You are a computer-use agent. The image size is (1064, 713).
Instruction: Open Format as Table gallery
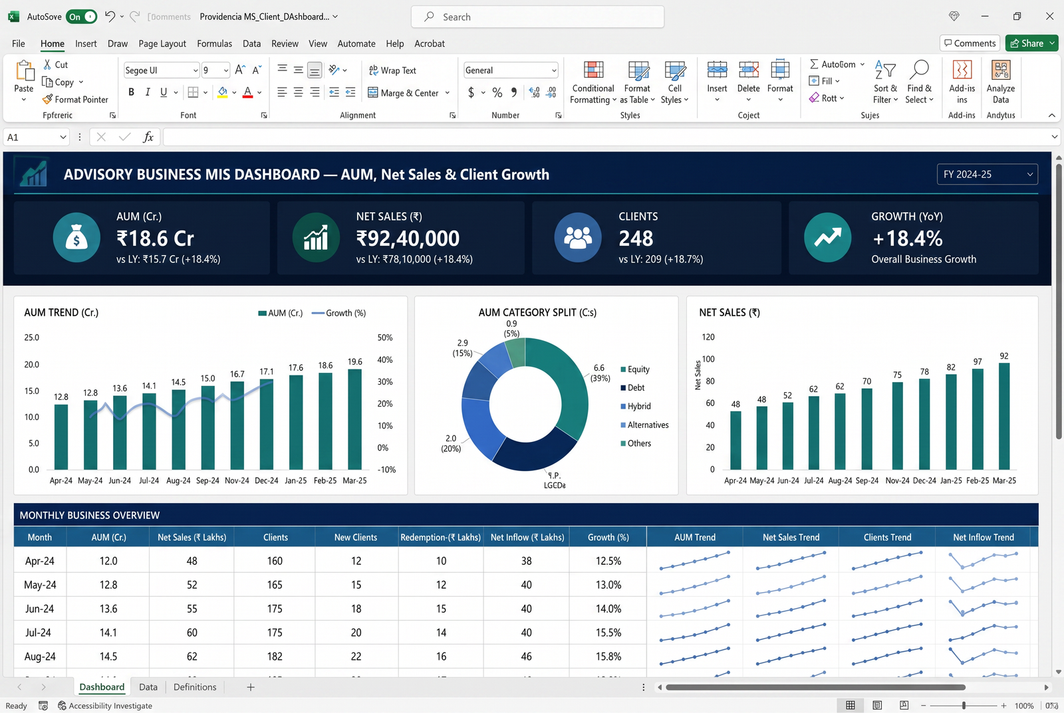point(638,82)
